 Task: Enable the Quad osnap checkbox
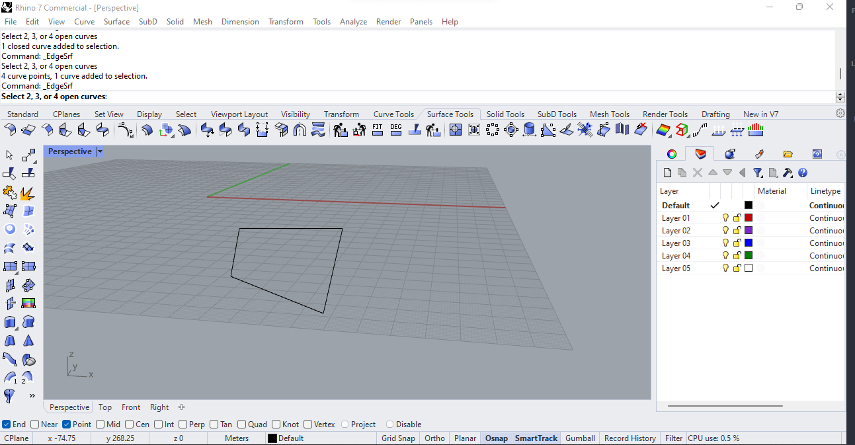242,425
